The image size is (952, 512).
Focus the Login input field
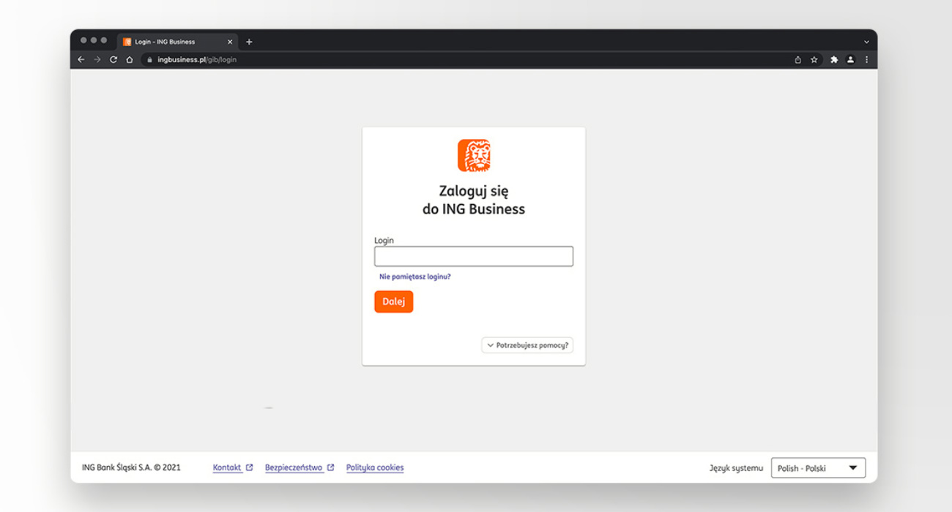[474, 256]
